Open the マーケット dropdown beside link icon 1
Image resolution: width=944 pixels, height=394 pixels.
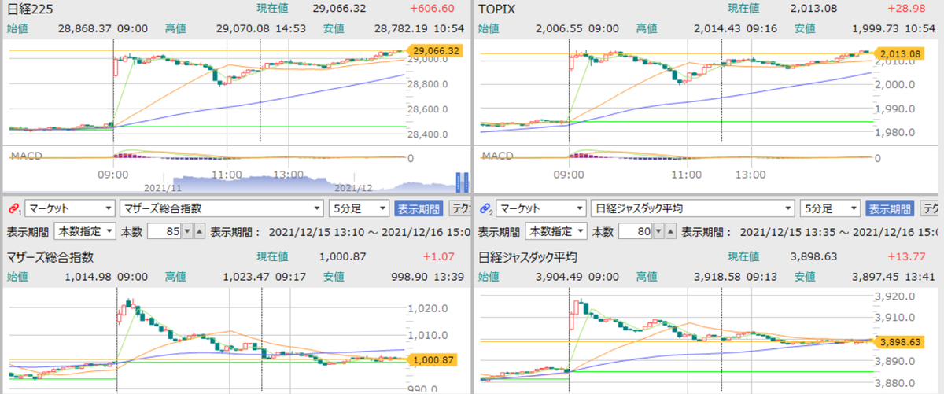click(x=69, y=208)
